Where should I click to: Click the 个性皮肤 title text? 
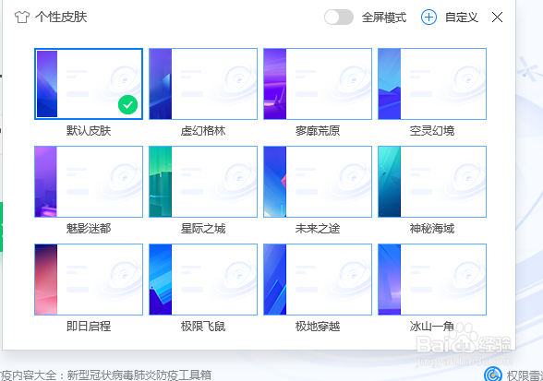pos(61,17)
